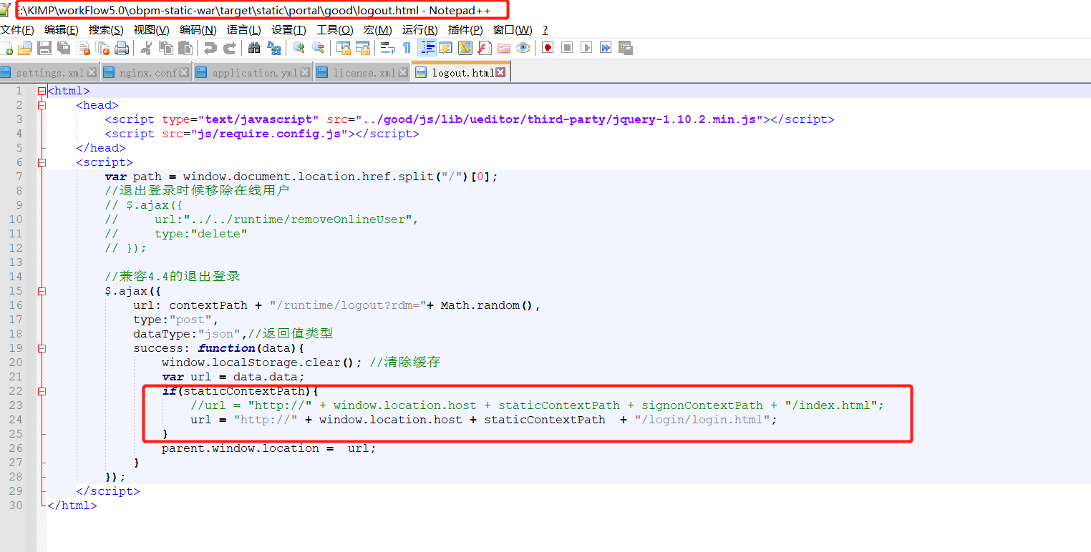Click the Save recorded macro icon
Screen dimensions: 1091x552
click(625, 48)
